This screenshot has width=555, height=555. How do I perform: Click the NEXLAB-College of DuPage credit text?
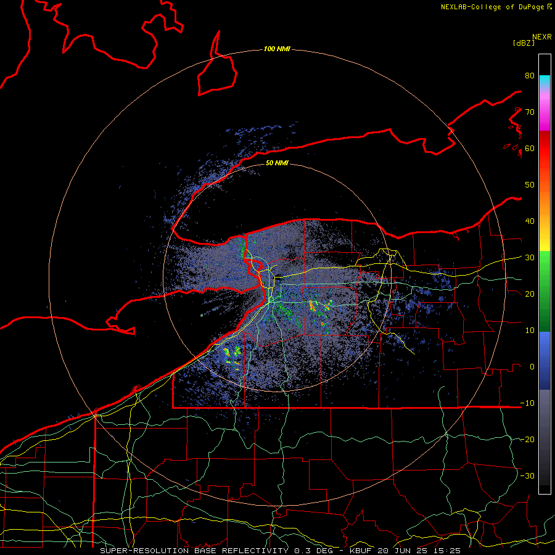(496, 7)
